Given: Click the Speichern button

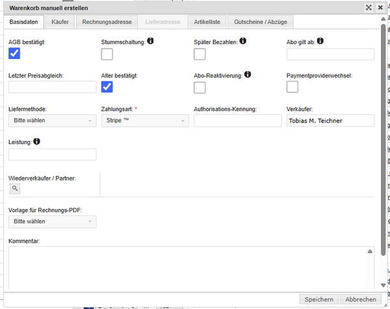Looking at the screenshot, I should pos(319,299).
